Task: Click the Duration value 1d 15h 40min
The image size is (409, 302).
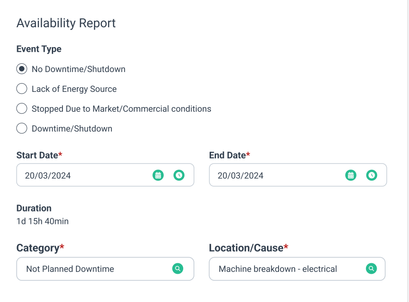Action: 42,221
